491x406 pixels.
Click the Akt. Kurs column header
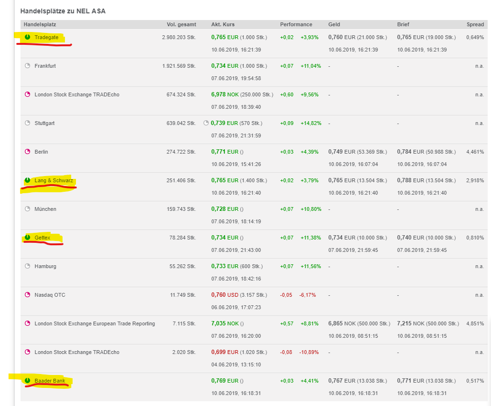(x=223, y=24)
